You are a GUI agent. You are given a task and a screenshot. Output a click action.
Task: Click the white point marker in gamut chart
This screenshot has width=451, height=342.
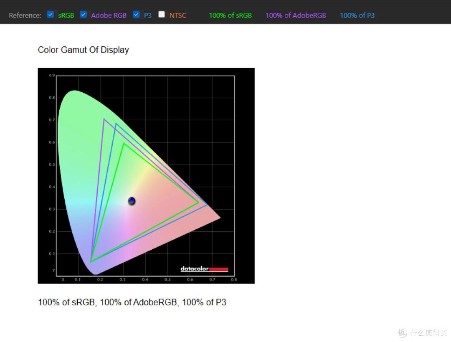pos(132,201)
